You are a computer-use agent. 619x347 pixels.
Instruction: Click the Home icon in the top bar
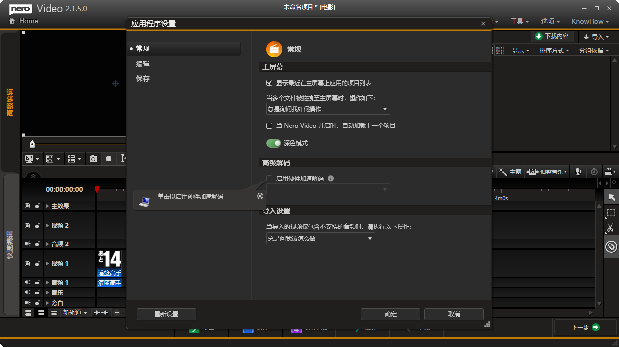12,21
